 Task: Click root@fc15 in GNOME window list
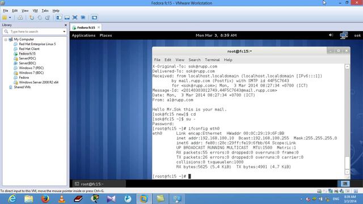99,184
